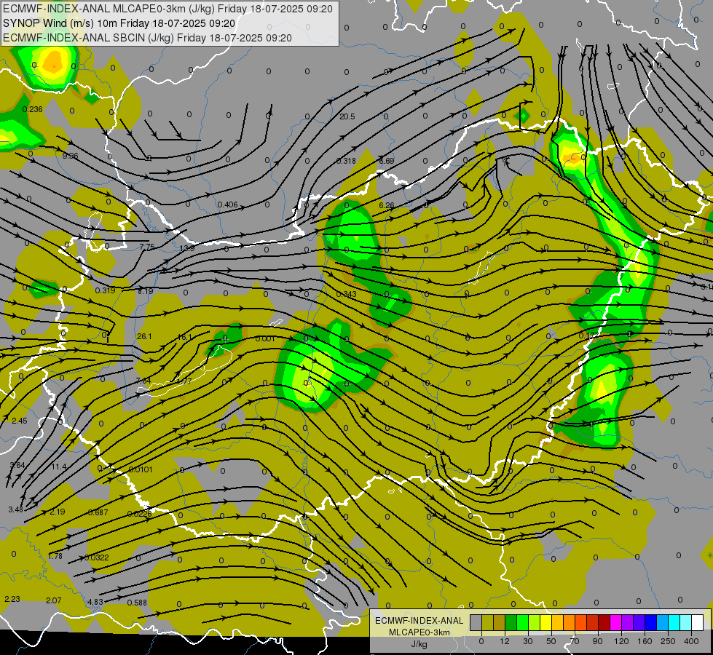This screenshot has width=713, height=655.
Task: Click the map value 2.23
Action: pyautogui.click(x=12, y=599)
